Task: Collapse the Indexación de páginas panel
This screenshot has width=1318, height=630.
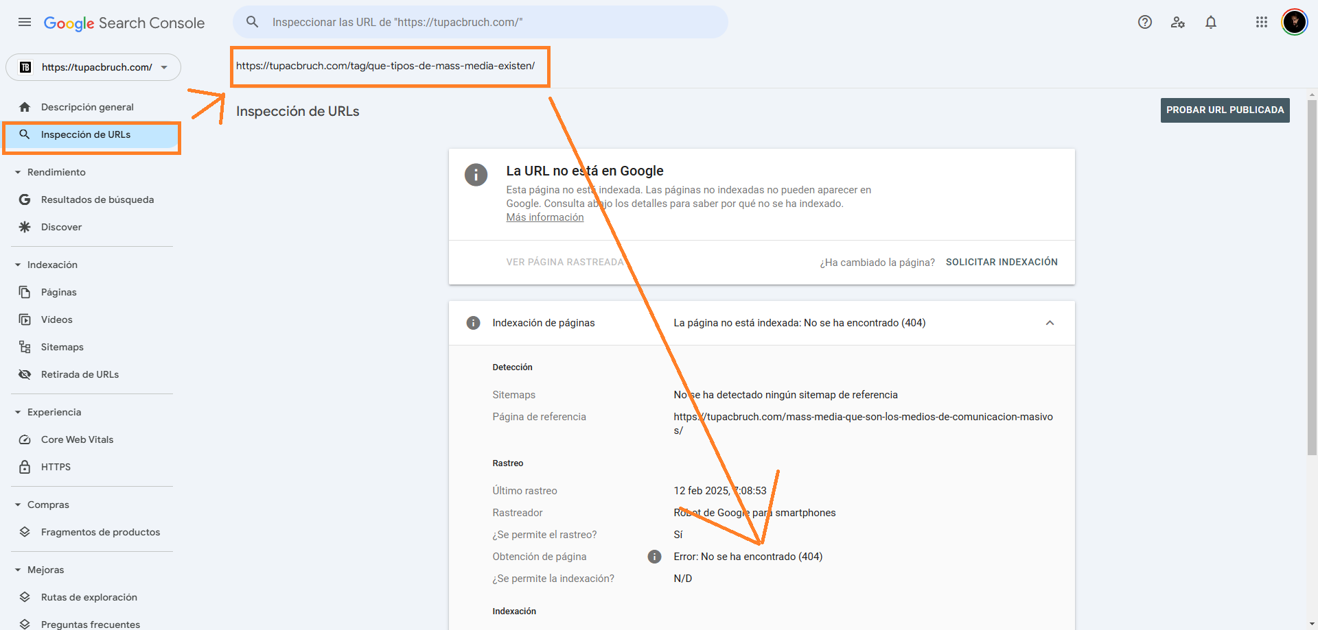Action: (1050, 323)
